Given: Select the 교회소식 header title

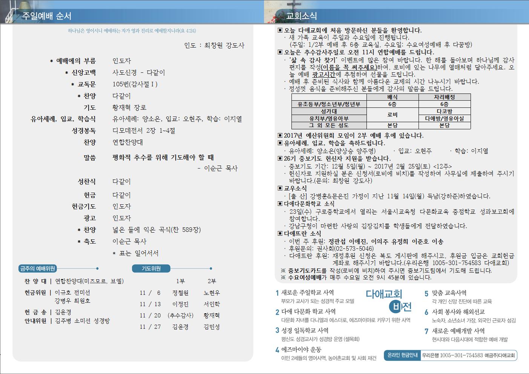Looking at the screenshot, I should 302,16.
